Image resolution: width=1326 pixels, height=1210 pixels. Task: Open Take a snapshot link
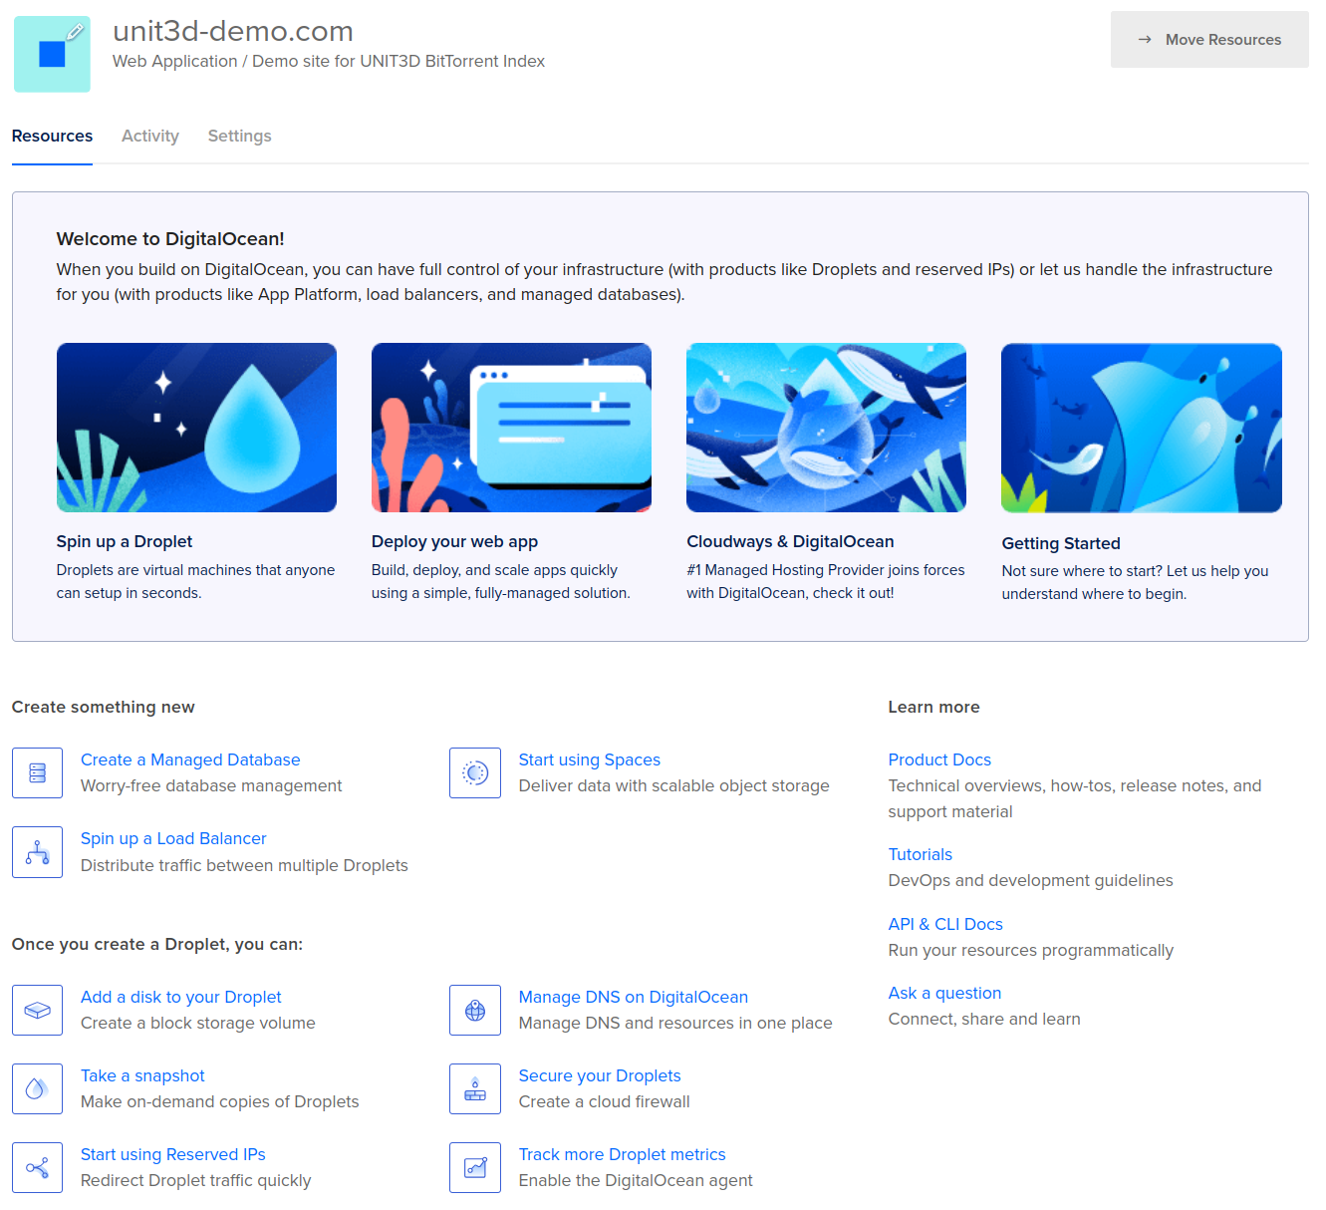pos(142,1075)
